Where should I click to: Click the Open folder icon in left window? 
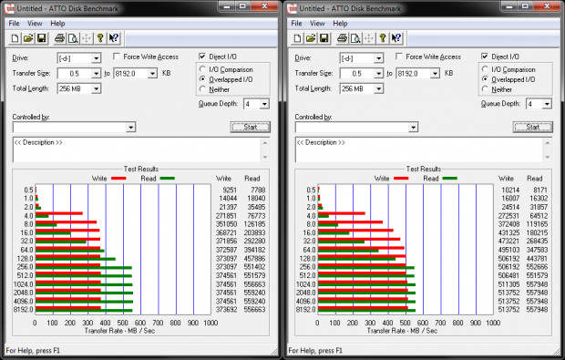tap(28, 38)
